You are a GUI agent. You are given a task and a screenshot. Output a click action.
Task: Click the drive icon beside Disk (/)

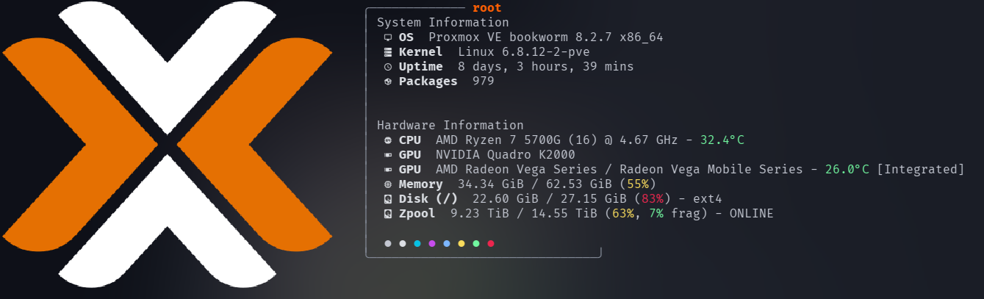(x=388, y=199)
